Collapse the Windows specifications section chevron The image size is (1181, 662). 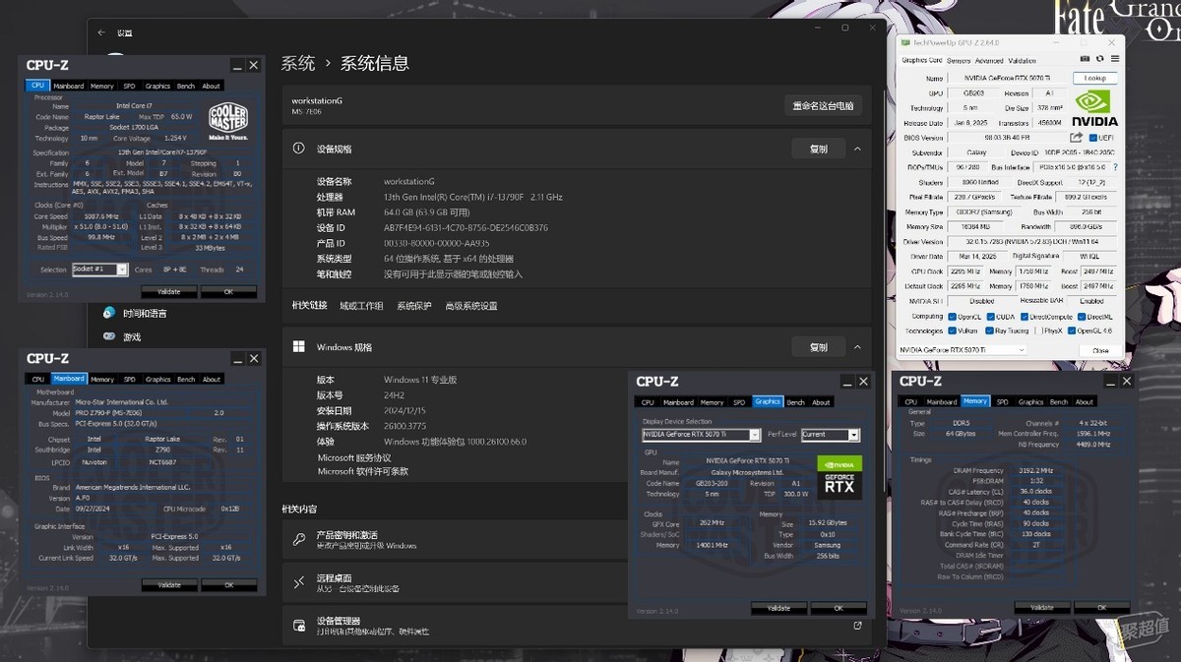pos(857,347)
